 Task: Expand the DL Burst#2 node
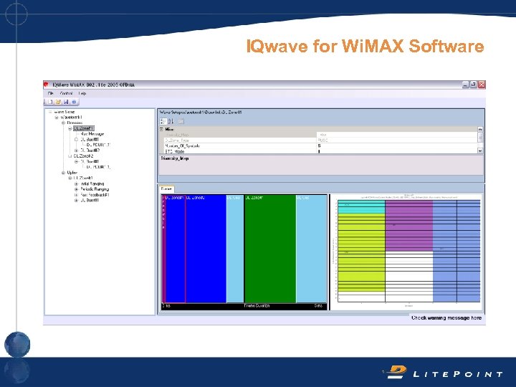coord(77,150)
